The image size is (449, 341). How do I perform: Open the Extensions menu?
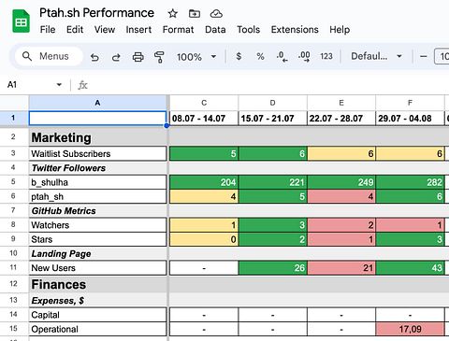295,30
